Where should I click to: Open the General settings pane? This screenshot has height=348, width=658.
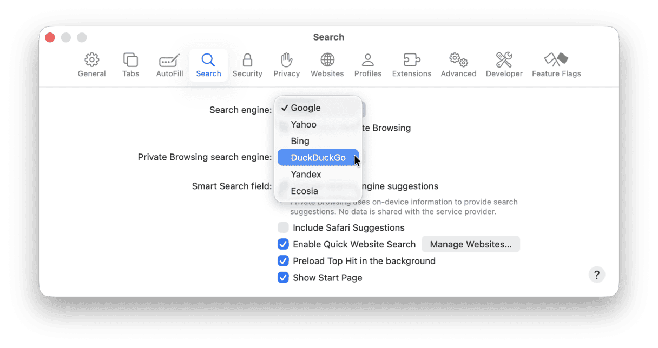(91, 64)
